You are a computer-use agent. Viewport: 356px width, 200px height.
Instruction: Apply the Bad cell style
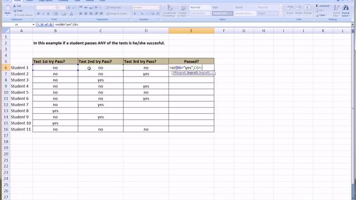pos(222,7)
